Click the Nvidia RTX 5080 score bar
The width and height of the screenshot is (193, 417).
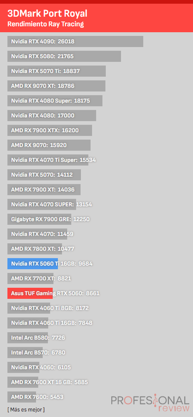pyautogui.click(x=64, y=56)
